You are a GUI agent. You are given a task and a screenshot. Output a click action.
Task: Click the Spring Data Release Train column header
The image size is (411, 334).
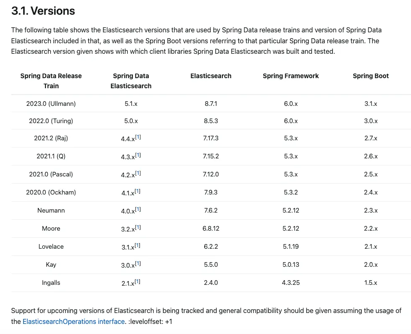[x=51, y=81]
